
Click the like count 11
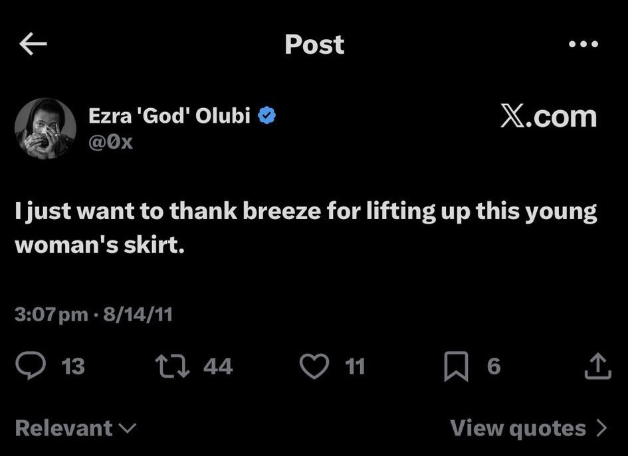(x=356, y=366)
